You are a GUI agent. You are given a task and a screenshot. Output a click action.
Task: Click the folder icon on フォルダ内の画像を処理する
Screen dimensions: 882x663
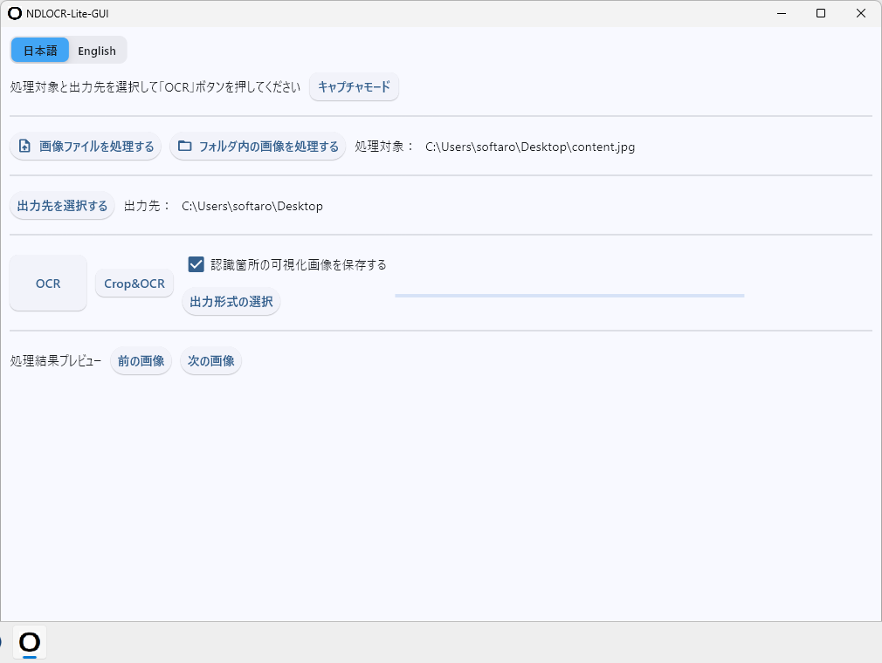click(x=184, y=147)
